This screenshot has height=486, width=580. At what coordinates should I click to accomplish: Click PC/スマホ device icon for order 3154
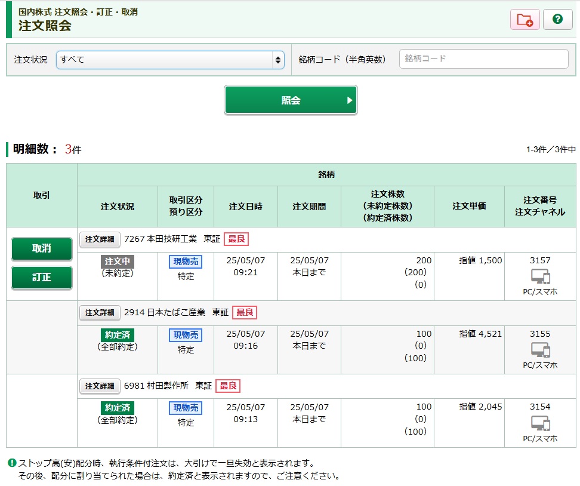point(540,423)
